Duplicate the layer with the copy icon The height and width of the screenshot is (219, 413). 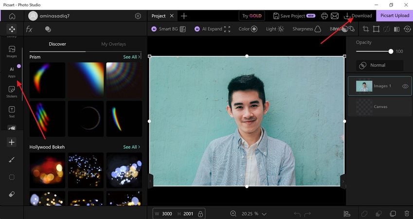(393, 214)
